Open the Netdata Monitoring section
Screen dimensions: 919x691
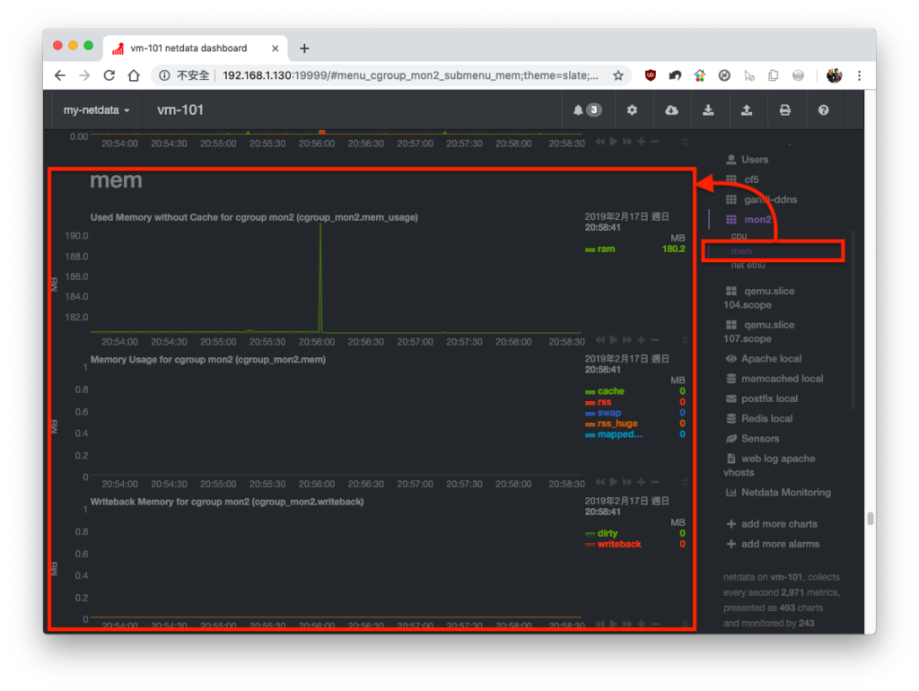(778, 493)
